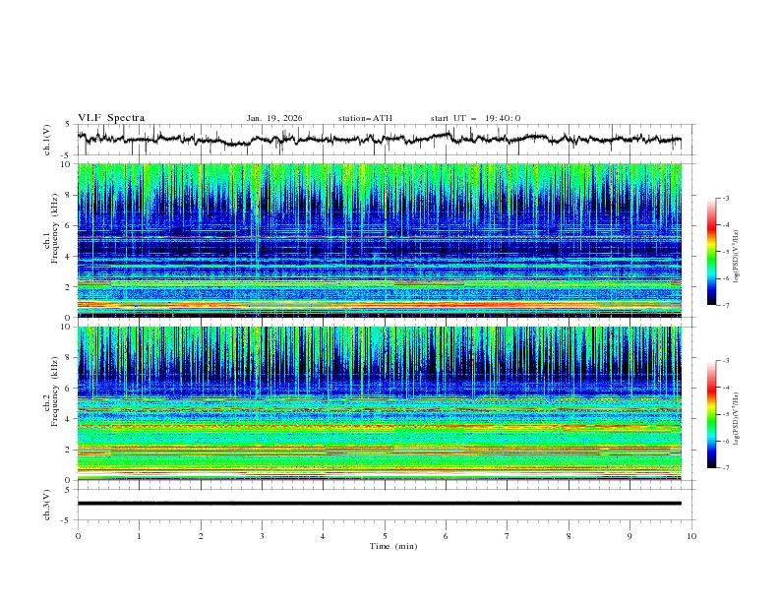Click the "VLF Spectra" plot title

click(111, 118)
